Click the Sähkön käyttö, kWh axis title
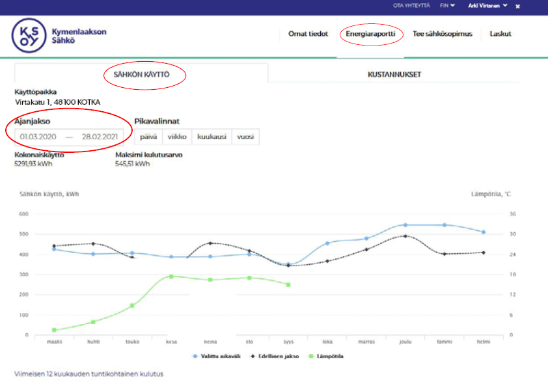Viewport: 548px width, 387px height. [x=49, y=194]
